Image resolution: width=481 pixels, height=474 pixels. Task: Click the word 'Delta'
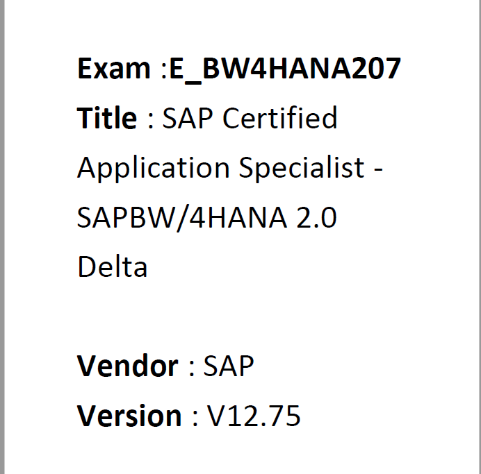113,266
